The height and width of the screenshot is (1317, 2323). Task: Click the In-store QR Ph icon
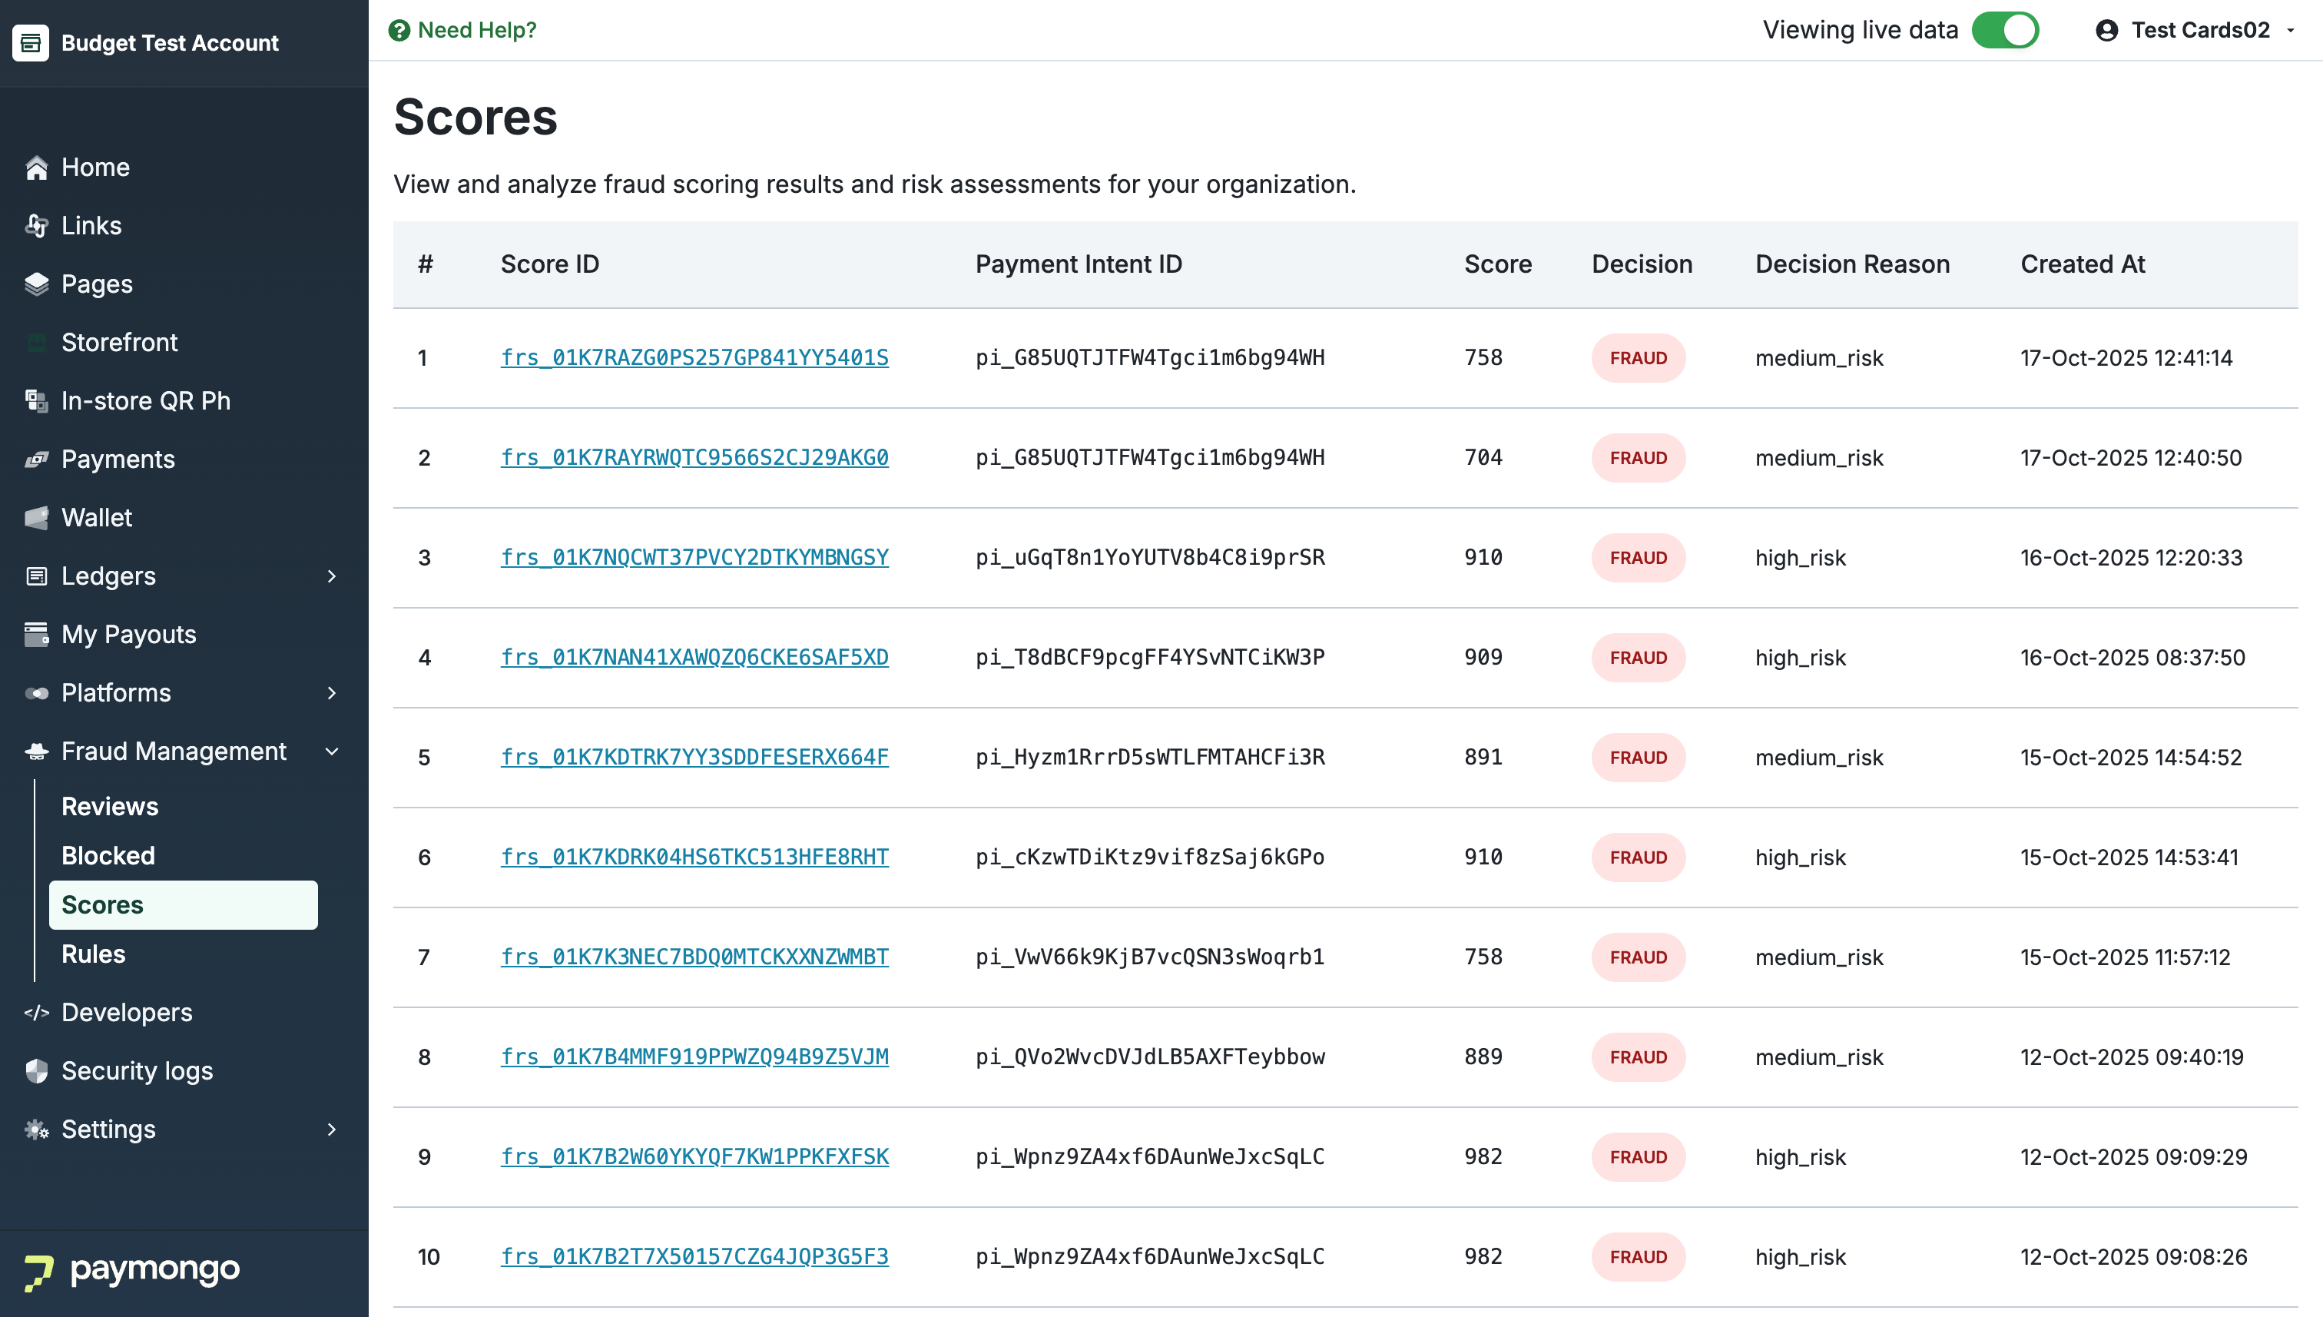click(36, 400)
